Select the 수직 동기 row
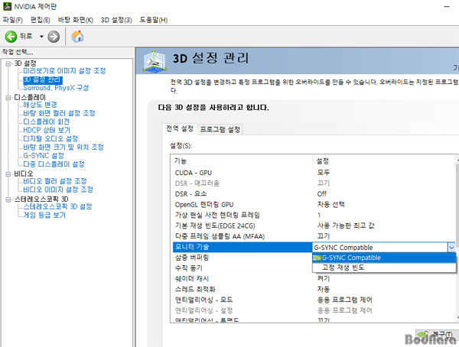459x347 pixels. click(x=243, y=268)
